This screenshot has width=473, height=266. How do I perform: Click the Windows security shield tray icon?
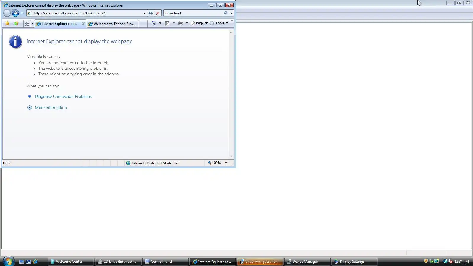point(426,261)
